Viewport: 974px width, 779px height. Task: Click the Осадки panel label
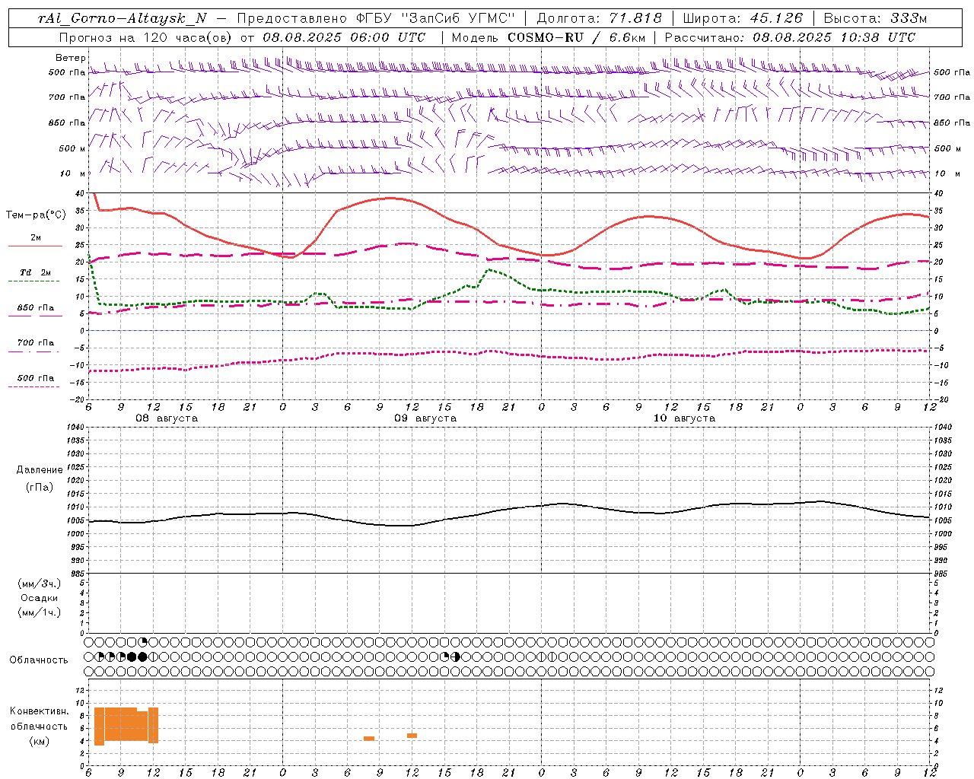(x=40, y=598)
